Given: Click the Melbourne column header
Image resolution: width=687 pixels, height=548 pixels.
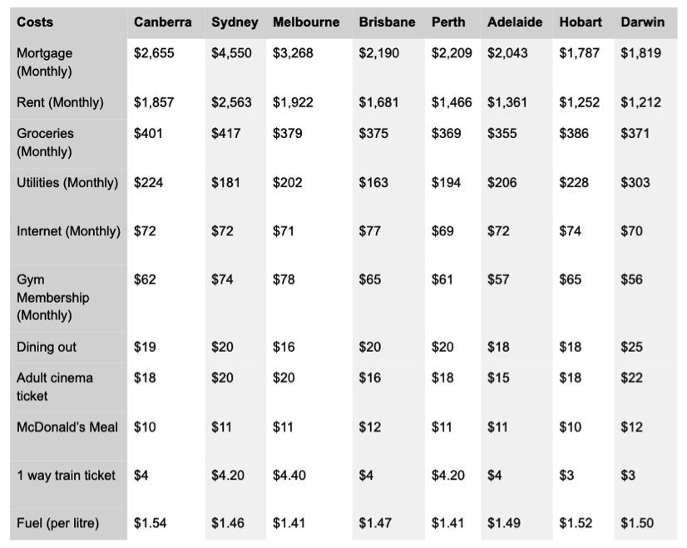Looking at the screenshot, I should coord(306,22).
